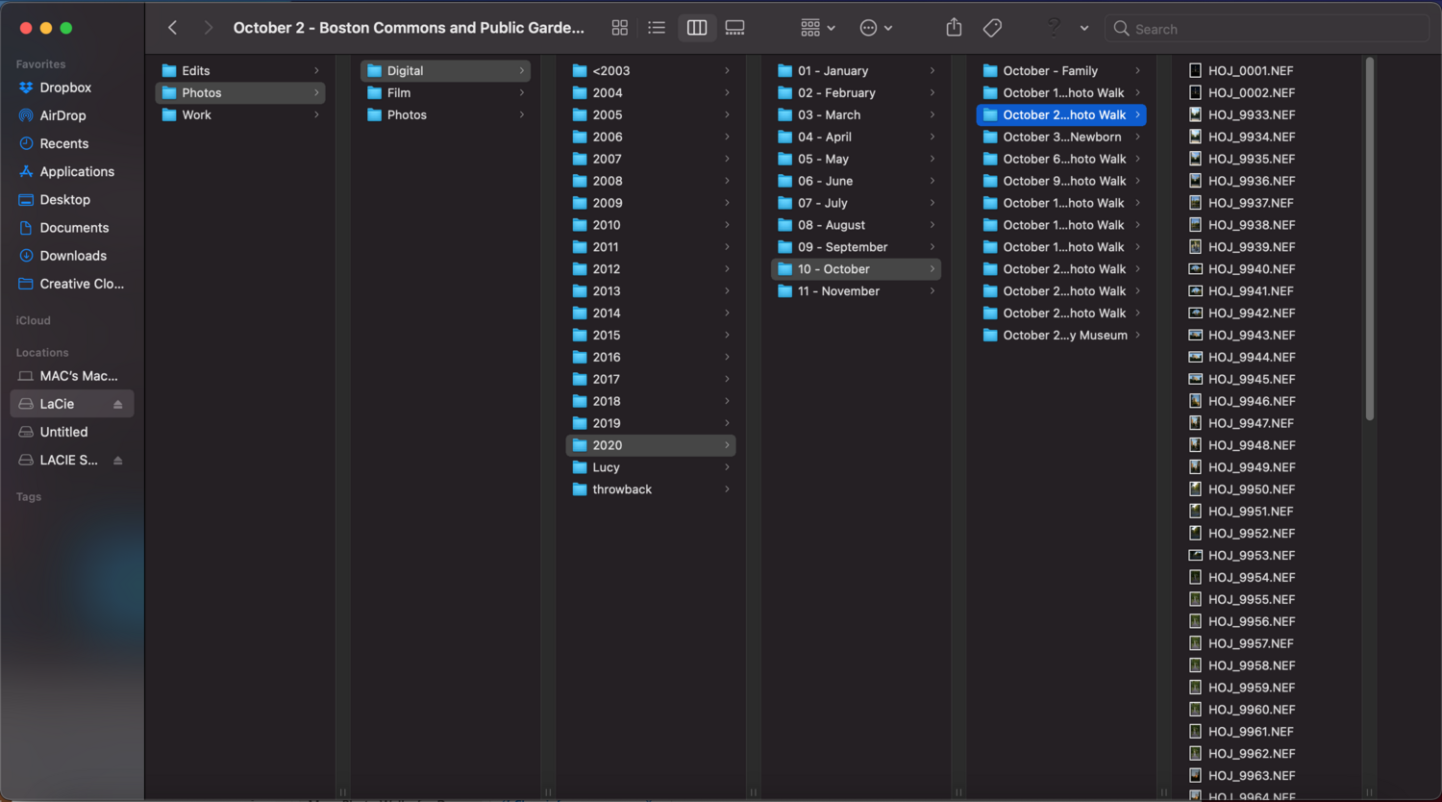
Task: Switch to icon view in the toolbar
Action: tap(619, 28)
